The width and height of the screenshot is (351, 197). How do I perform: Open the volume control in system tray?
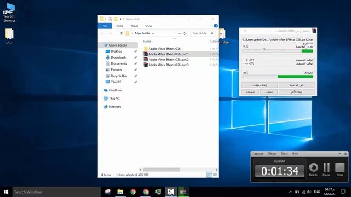(x=309, y=192)
